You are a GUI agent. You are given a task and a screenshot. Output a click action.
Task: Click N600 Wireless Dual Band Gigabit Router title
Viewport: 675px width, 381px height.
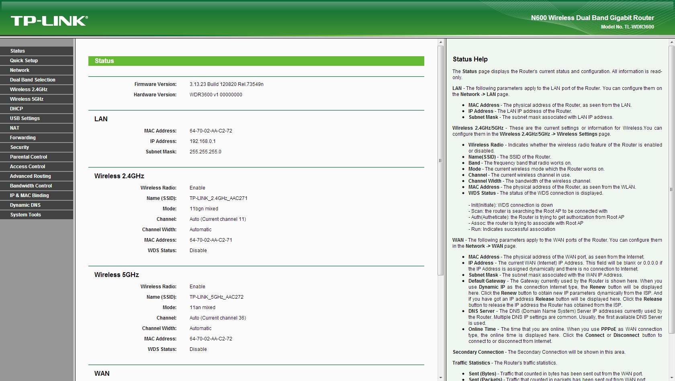pos(593,18)
